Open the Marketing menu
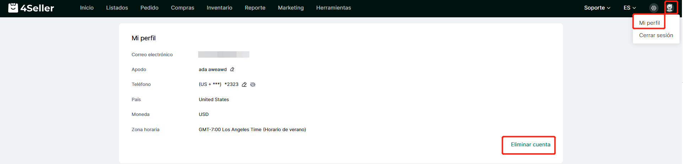The width and height of the screenshot is (683, 164). point(291,8)
